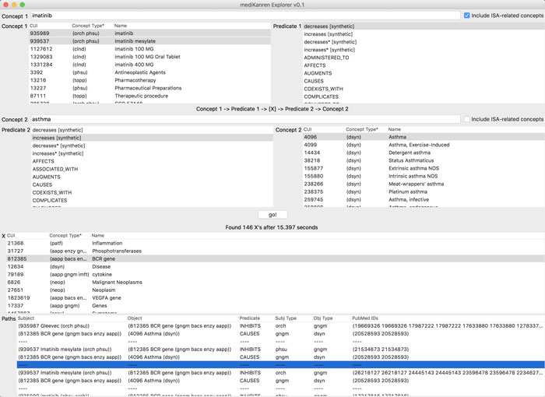
Task: Select Status Asthmaticus in Concept 2 list
Action: click(410, 160)
